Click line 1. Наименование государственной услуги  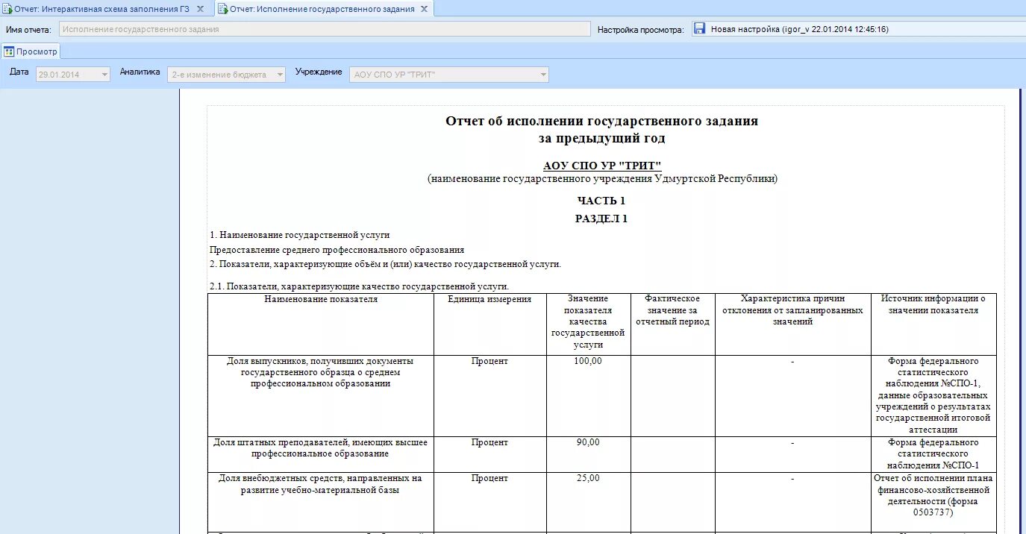[300, 235]
